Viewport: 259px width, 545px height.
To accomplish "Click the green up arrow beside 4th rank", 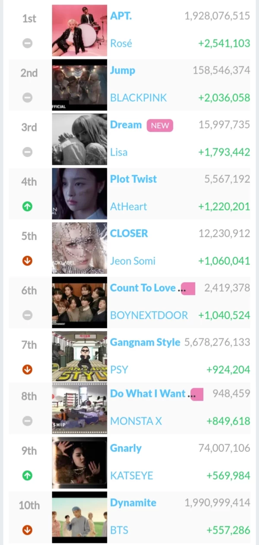I will pos(27,206).
